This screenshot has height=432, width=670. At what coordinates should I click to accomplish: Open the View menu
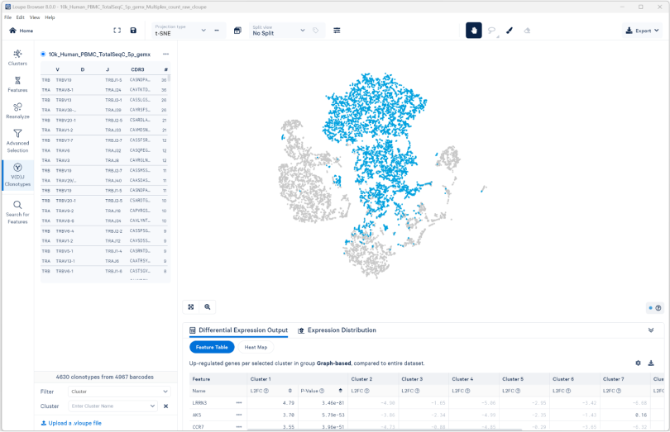point(35,17)
